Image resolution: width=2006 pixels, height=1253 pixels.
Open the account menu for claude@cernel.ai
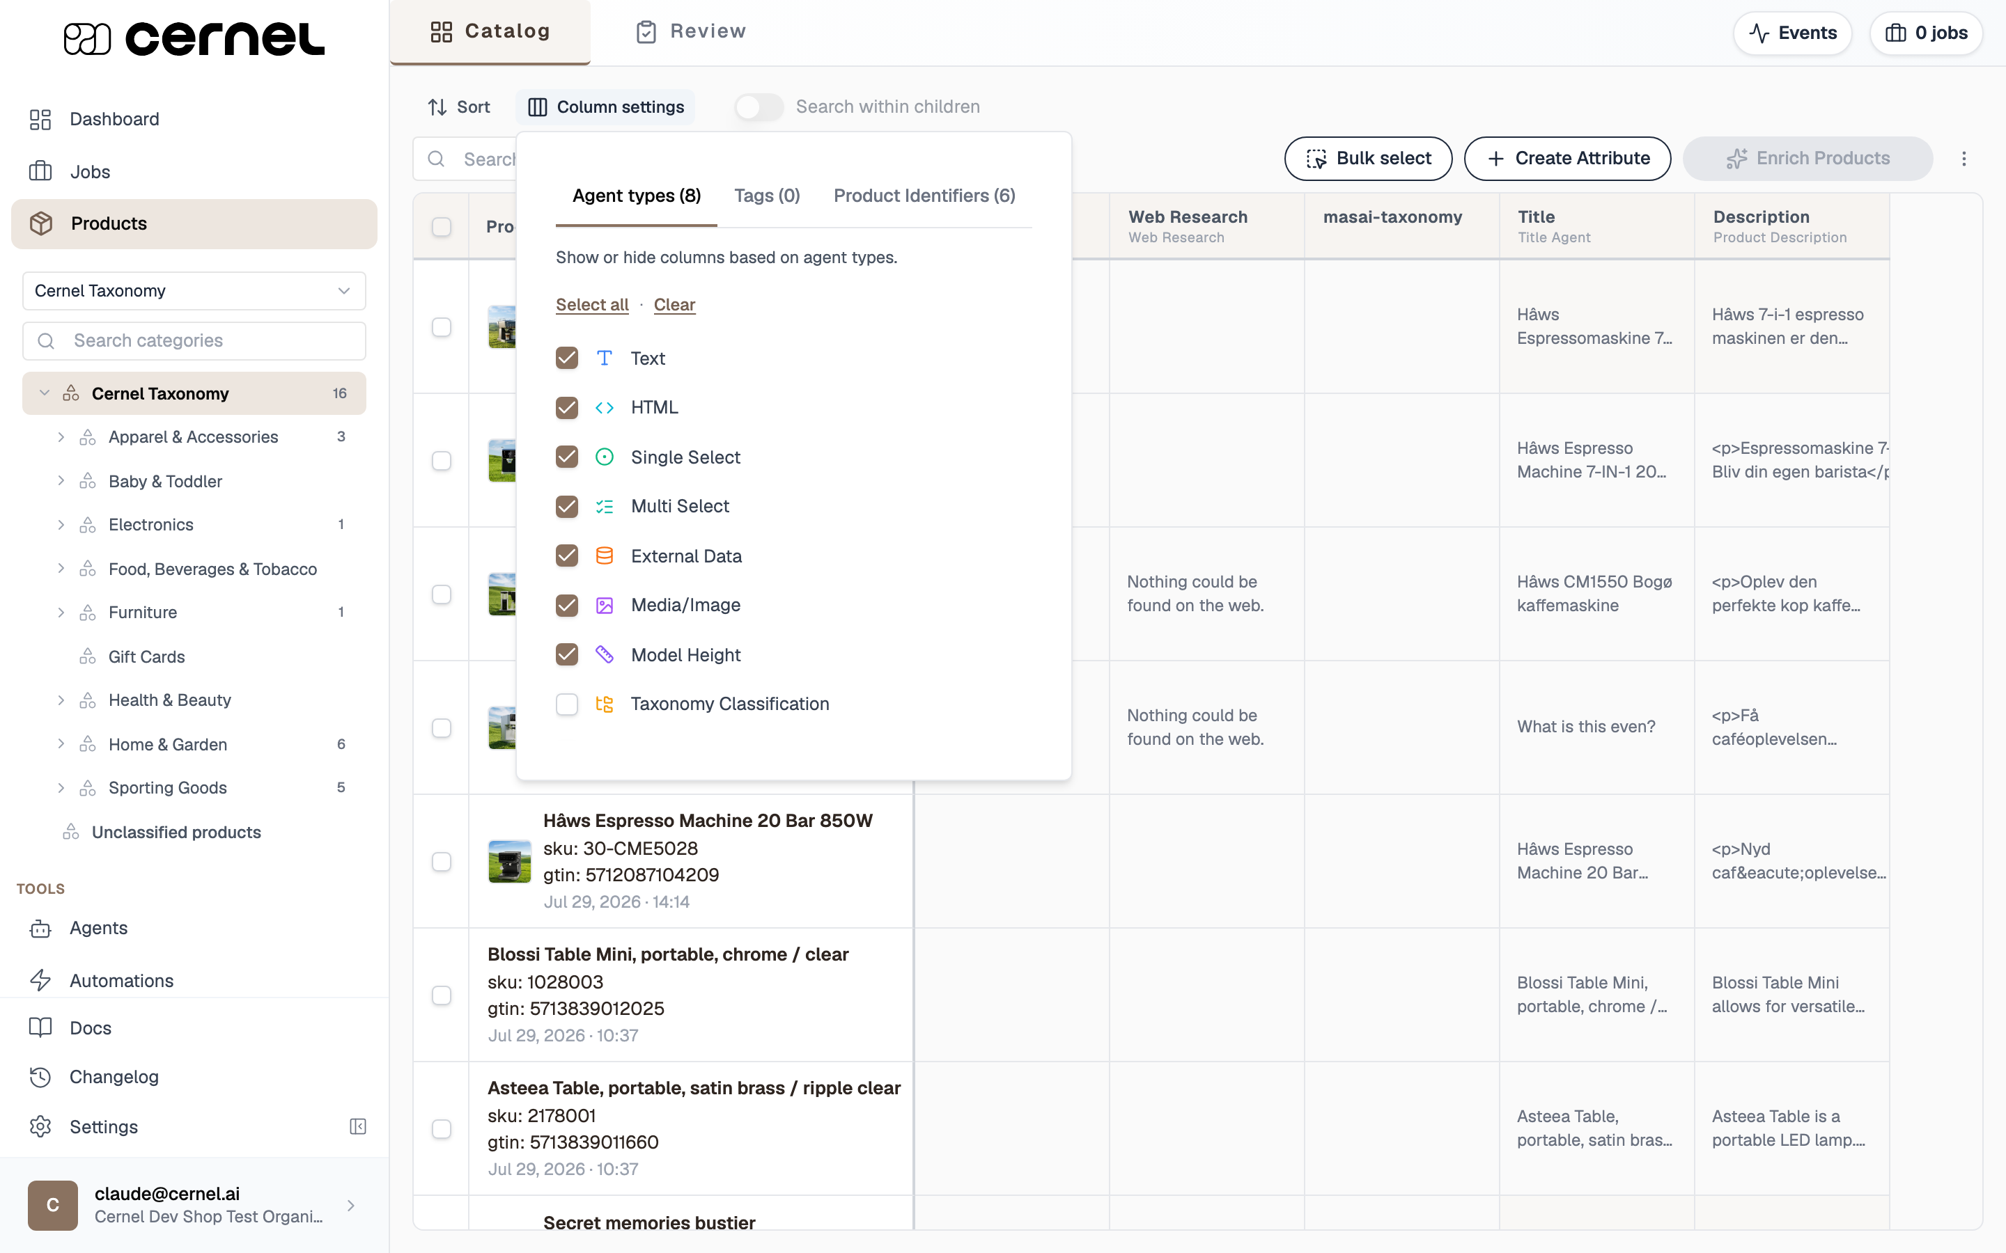coord(194,1205)
